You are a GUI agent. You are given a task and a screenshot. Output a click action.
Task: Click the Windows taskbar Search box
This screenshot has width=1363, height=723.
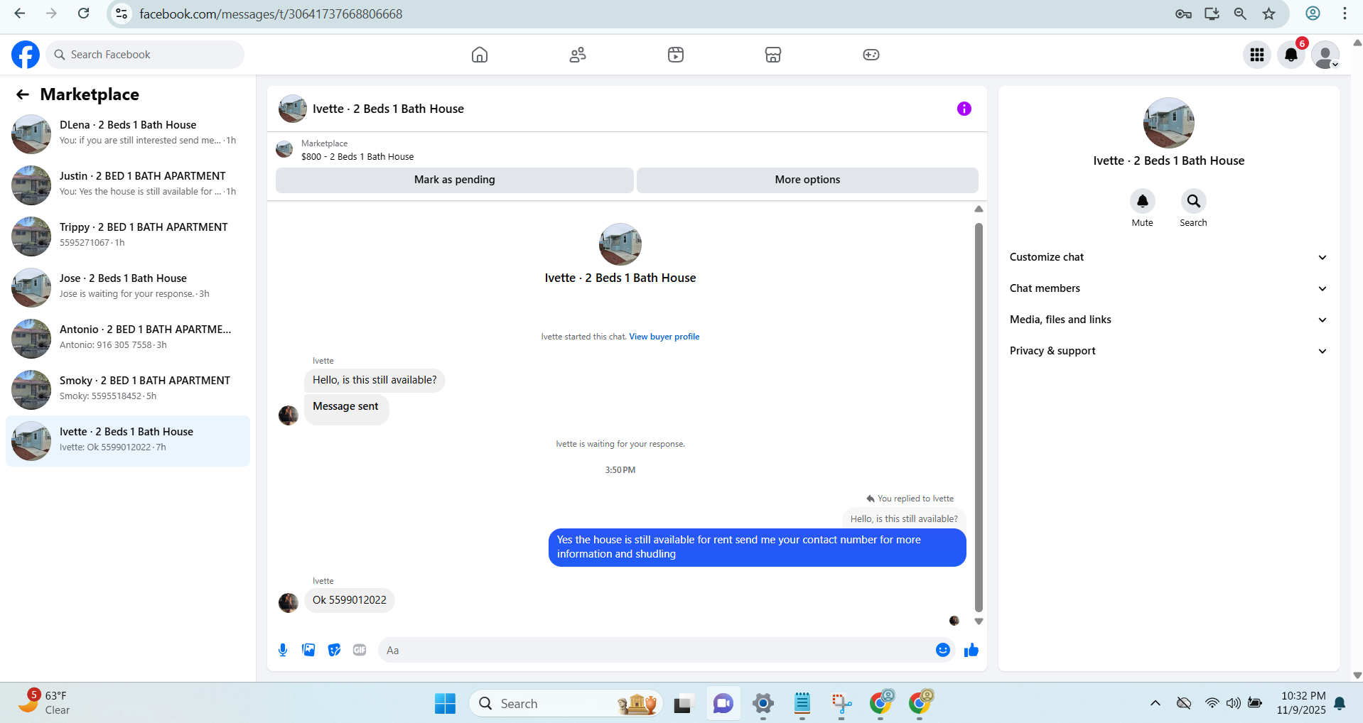(566, 704)
